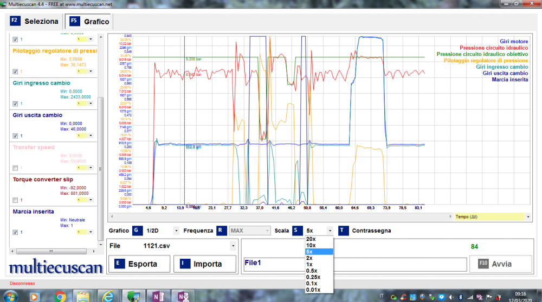Screen dimensions: 542x302
Task: Click the S shortcut icon beside Scala
Action: (x=297, y=231)
